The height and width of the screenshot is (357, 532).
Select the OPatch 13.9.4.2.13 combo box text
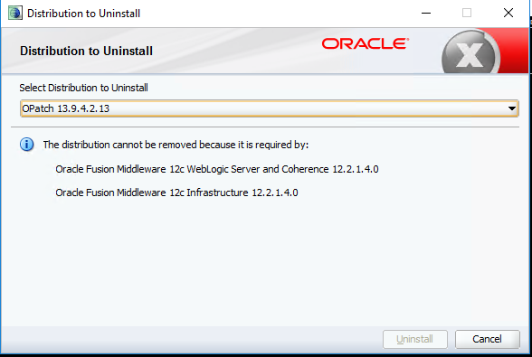pos(65,108)
